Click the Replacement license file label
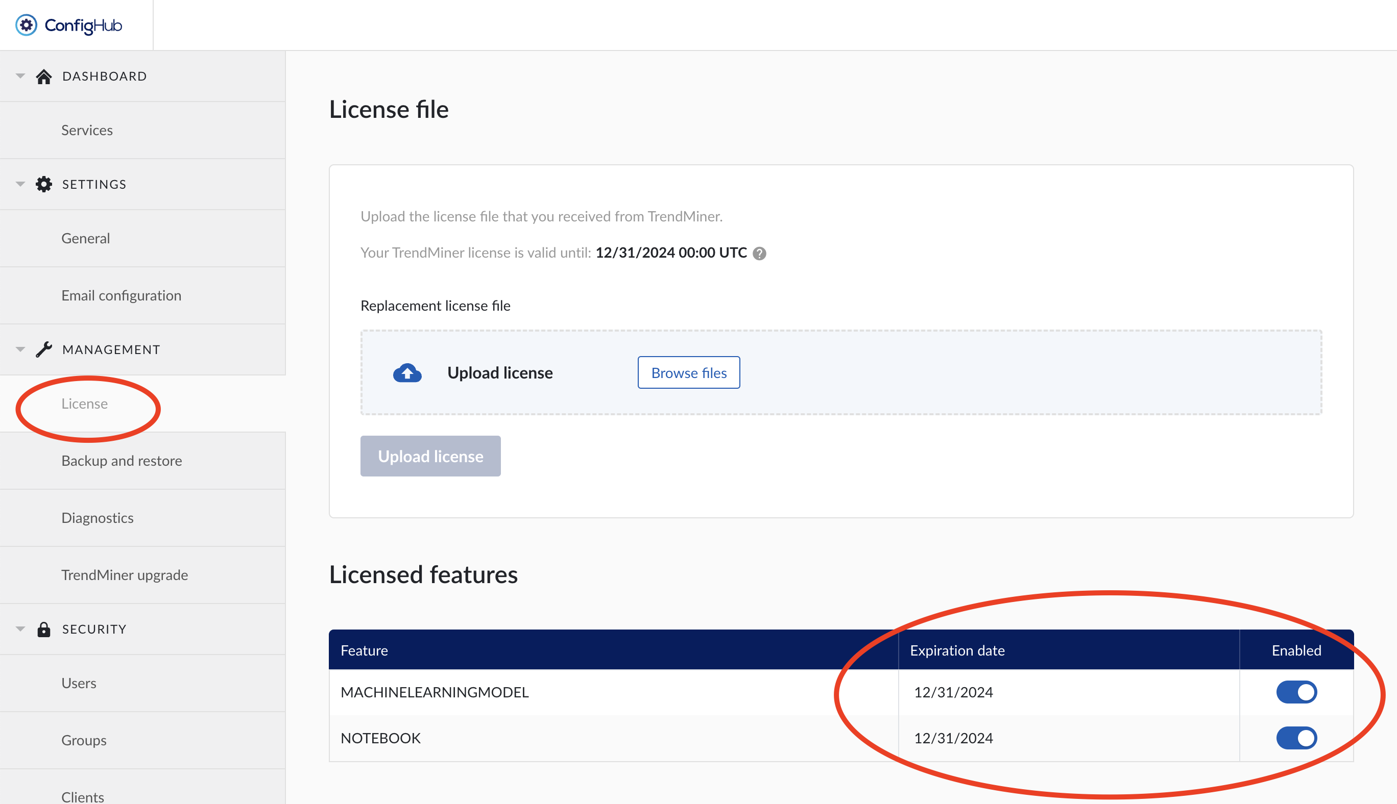 point(436,306)
